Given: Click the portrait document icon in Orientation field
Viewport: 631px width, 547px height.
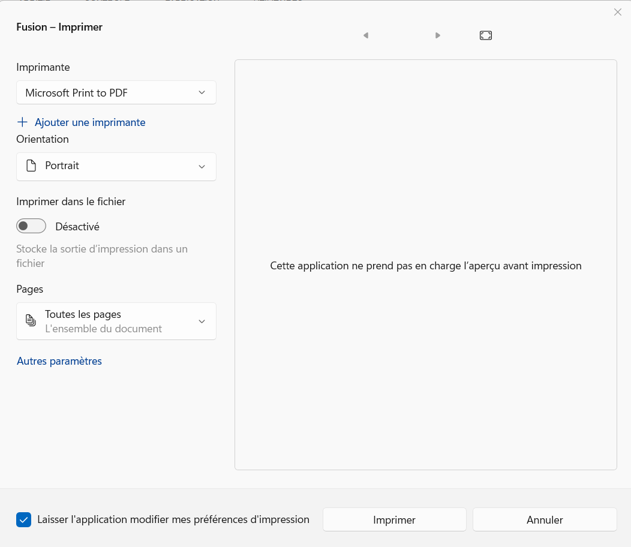Looking at the screenshot, I should point(31,166).
